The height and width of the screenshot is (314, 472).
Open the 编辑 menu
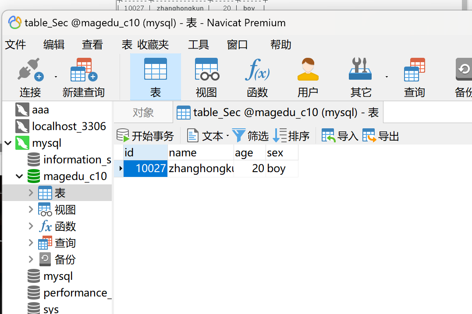point(54,45)
